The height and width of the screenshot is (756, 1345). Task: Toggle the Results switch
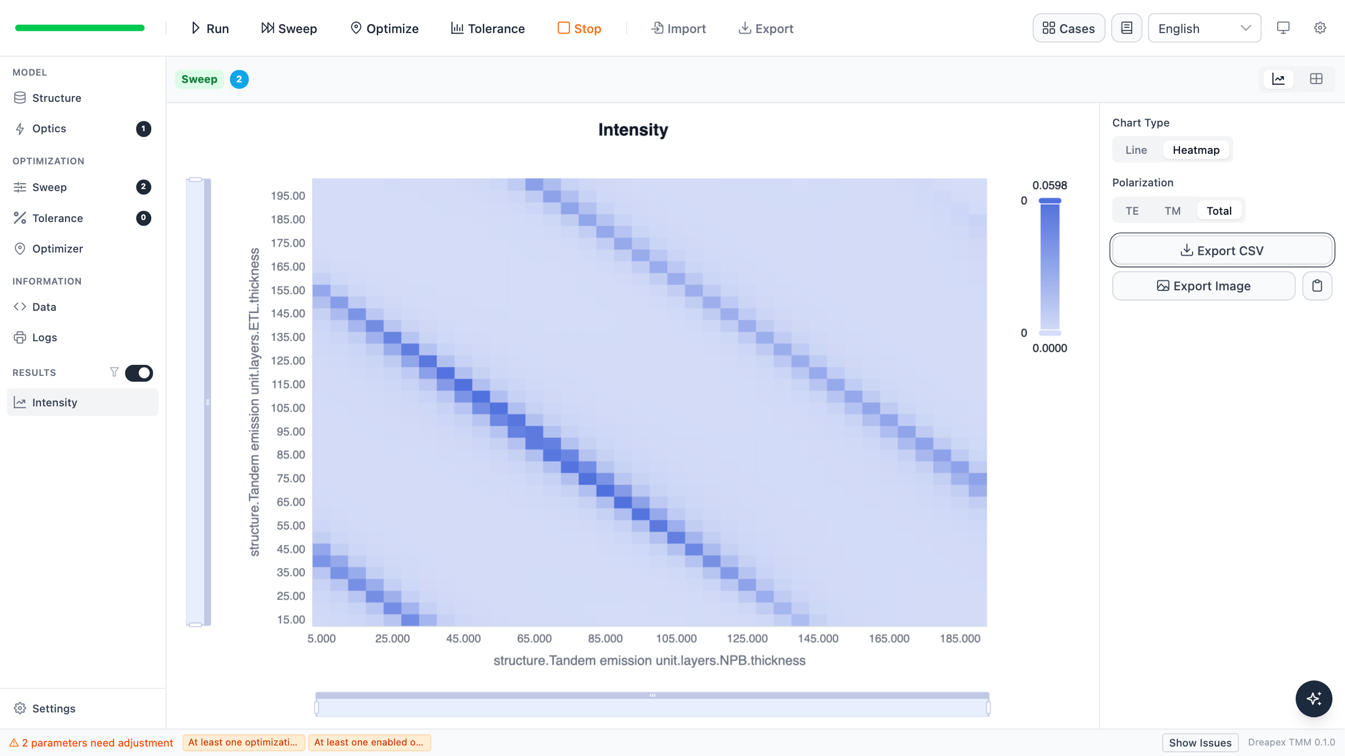click(x=139, y=373)
